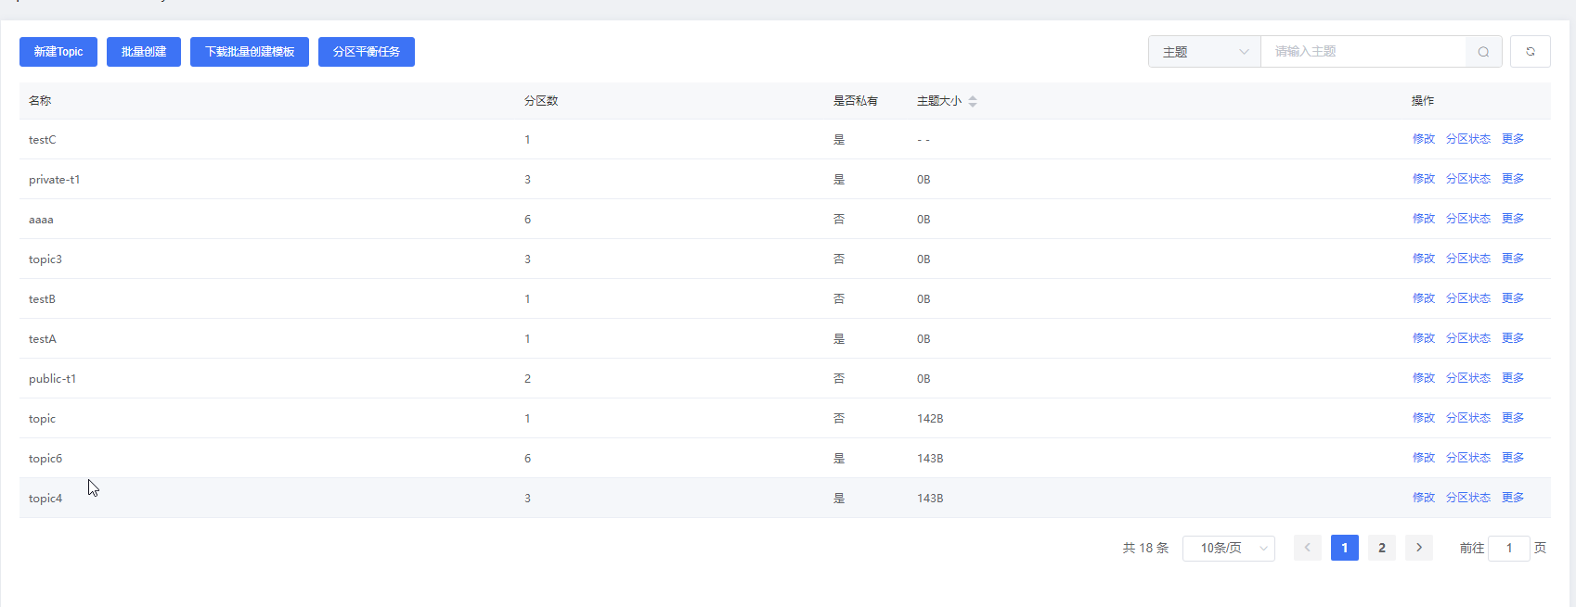The width and height of the screenshot is (1576, 607).
Task: Click partition count 6 of topic6
Action: (527, 459)
